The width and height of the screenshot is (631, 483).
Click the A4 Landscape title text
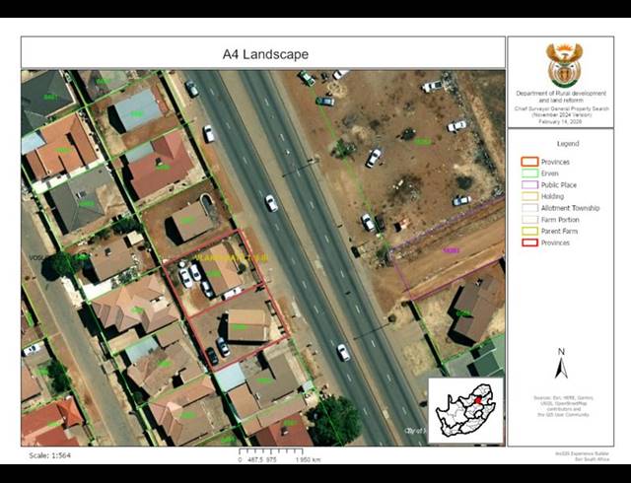coord(265,54)
